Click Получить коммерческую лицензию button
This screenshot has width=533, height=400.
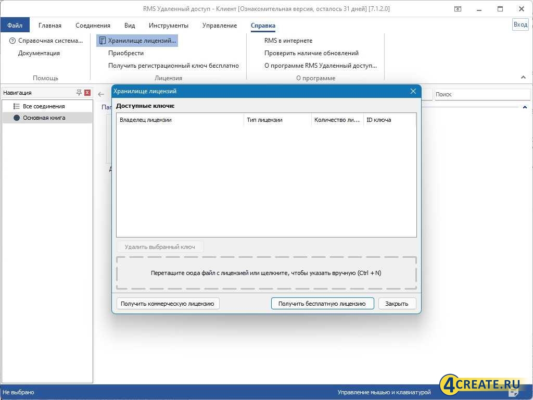pos(168,304)
